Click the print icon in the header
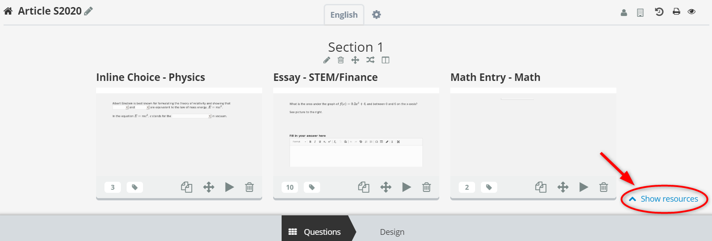The width and height of the screenshot is (712, 241). pyautogui.click(x=676, y=12)
